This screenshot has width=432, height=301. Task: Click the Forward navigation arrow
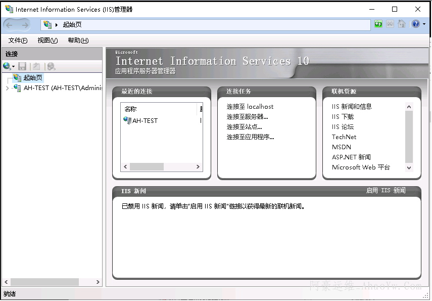(x=25, y=25)
